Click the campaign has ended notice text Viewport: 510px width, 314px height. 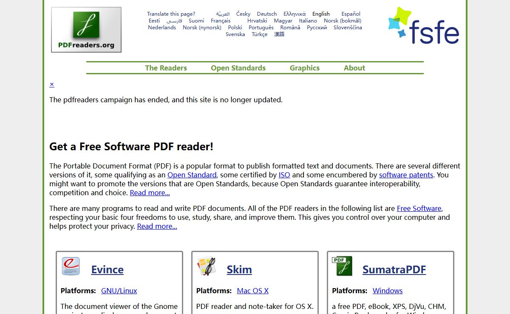[166, 100]
